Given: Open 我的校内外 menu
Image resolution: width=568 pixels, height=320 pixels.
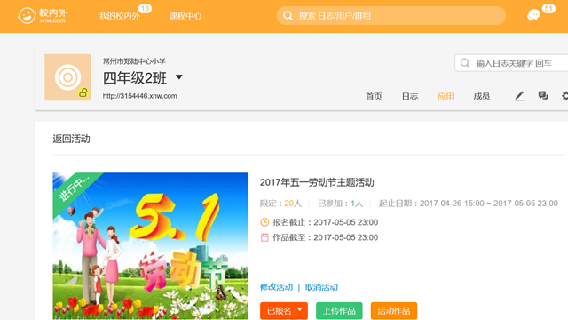Looking at the screenshot, I should pyautogui.click(x=120, y=16).
